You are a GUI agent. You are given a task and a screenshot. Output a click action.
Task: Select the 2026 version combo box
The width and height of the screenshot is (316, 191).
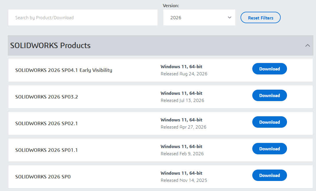[x=199, y=17]
